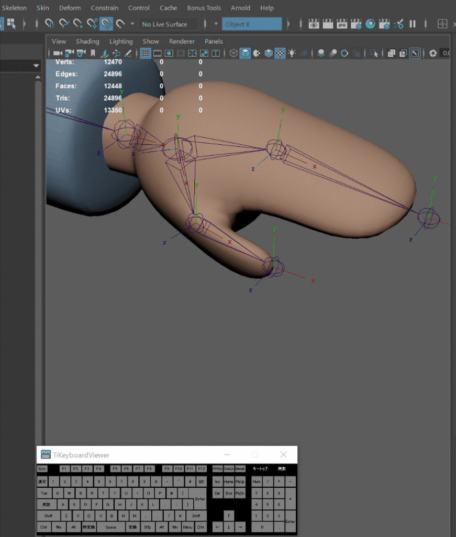Toggle the X-ray display icon
This screenshot has width=456, height=537.
pos(392,53)
